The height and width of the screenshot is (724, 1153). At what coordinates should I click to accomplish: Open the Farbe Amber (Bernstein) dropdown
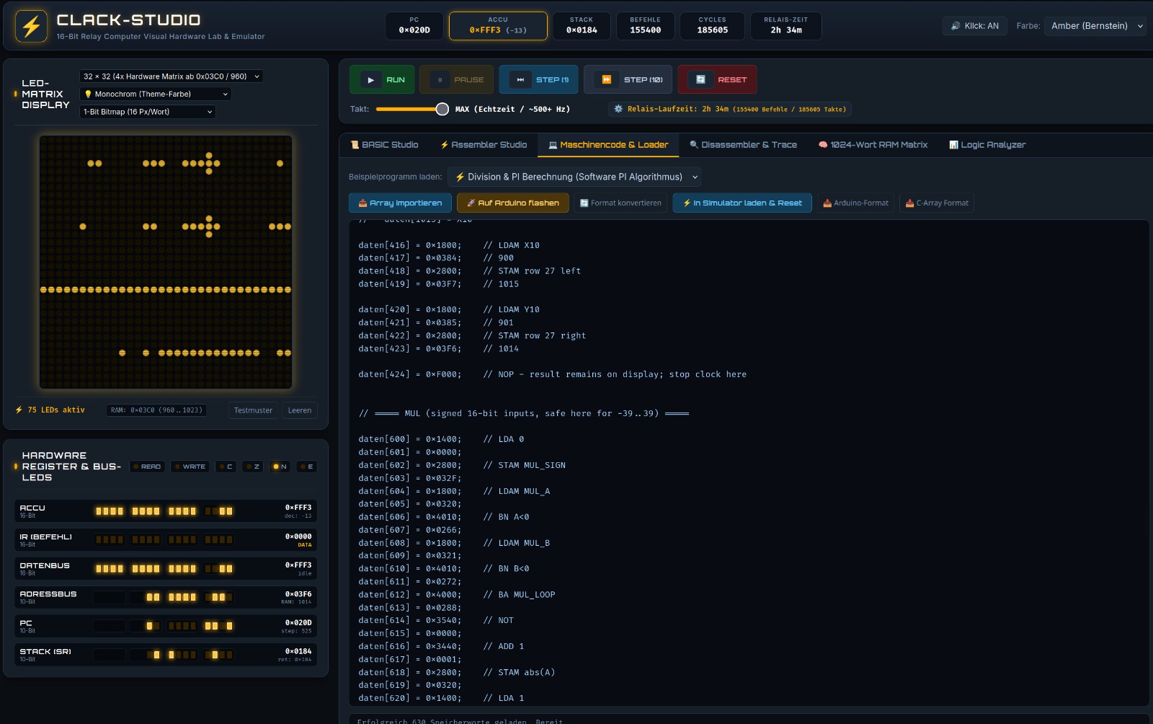[x=1095, y=26]
